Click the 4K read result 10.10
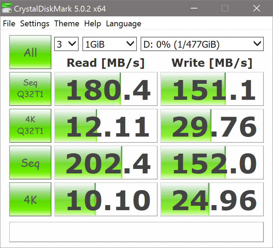The height and width of the screenshot is (248, 273). point(106,199)
